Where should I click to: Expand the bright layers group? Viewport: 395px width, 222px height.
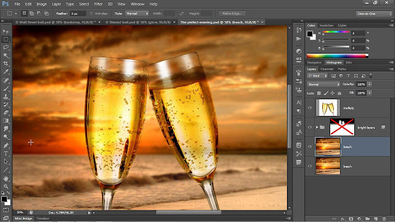(x=317, y=128)
